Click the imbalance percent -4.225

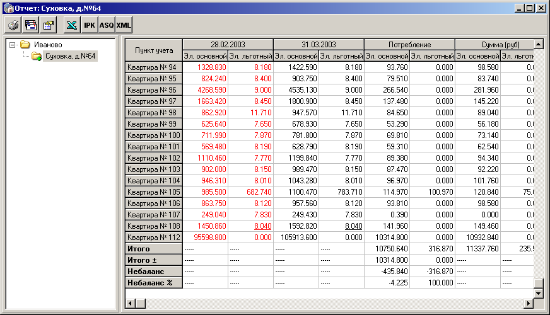click(398, 283)
